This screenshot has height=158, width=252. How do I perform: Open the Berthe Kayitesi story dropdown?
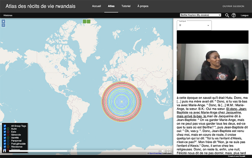pos(200,15)
